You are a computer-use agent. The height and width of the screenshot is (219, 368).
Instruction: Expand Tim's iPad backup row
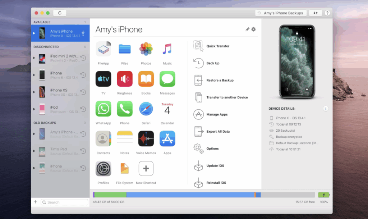(x=34, y=151)
